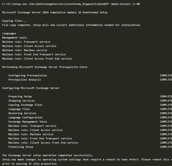Screen dimensions: 172x166
Task: Click the 'Languages' line
Action: pos(9,33)
